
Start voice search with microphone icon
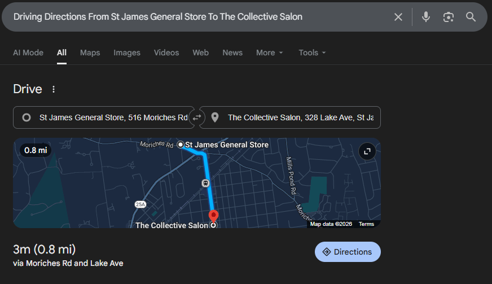[x=426, y=17]
